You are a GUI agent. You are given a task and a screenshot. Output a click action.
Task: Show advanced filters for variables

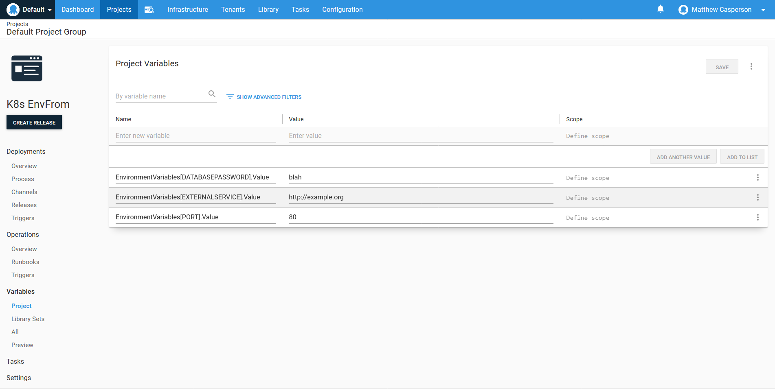tap(264, 97)
